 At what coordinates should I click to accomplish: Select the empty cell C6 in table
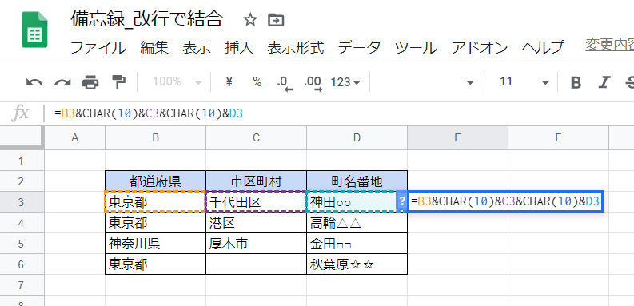[x=256, y=264]
